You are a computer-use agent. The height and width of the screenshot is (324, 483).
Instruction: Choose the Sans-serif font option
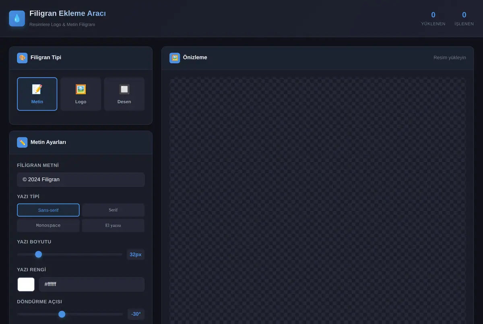48,210
